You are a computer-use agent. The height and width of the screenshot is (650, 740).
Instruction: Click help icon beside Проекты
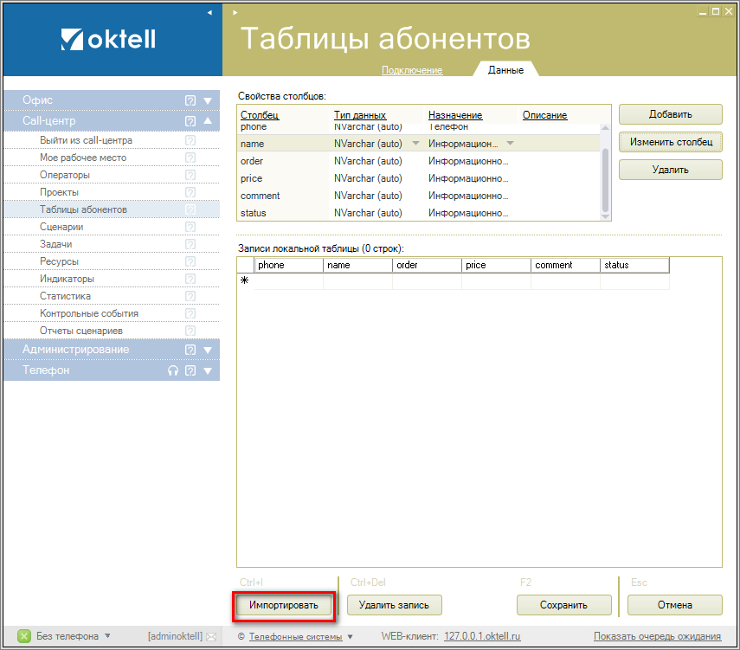coord(190,192)
